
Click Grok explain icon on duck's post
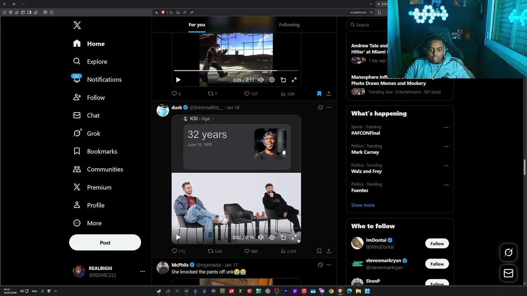(320, 107)
